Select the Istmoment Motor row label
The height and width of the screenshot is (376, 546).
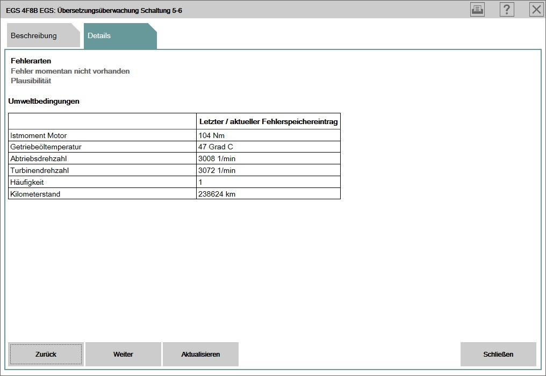39,135
